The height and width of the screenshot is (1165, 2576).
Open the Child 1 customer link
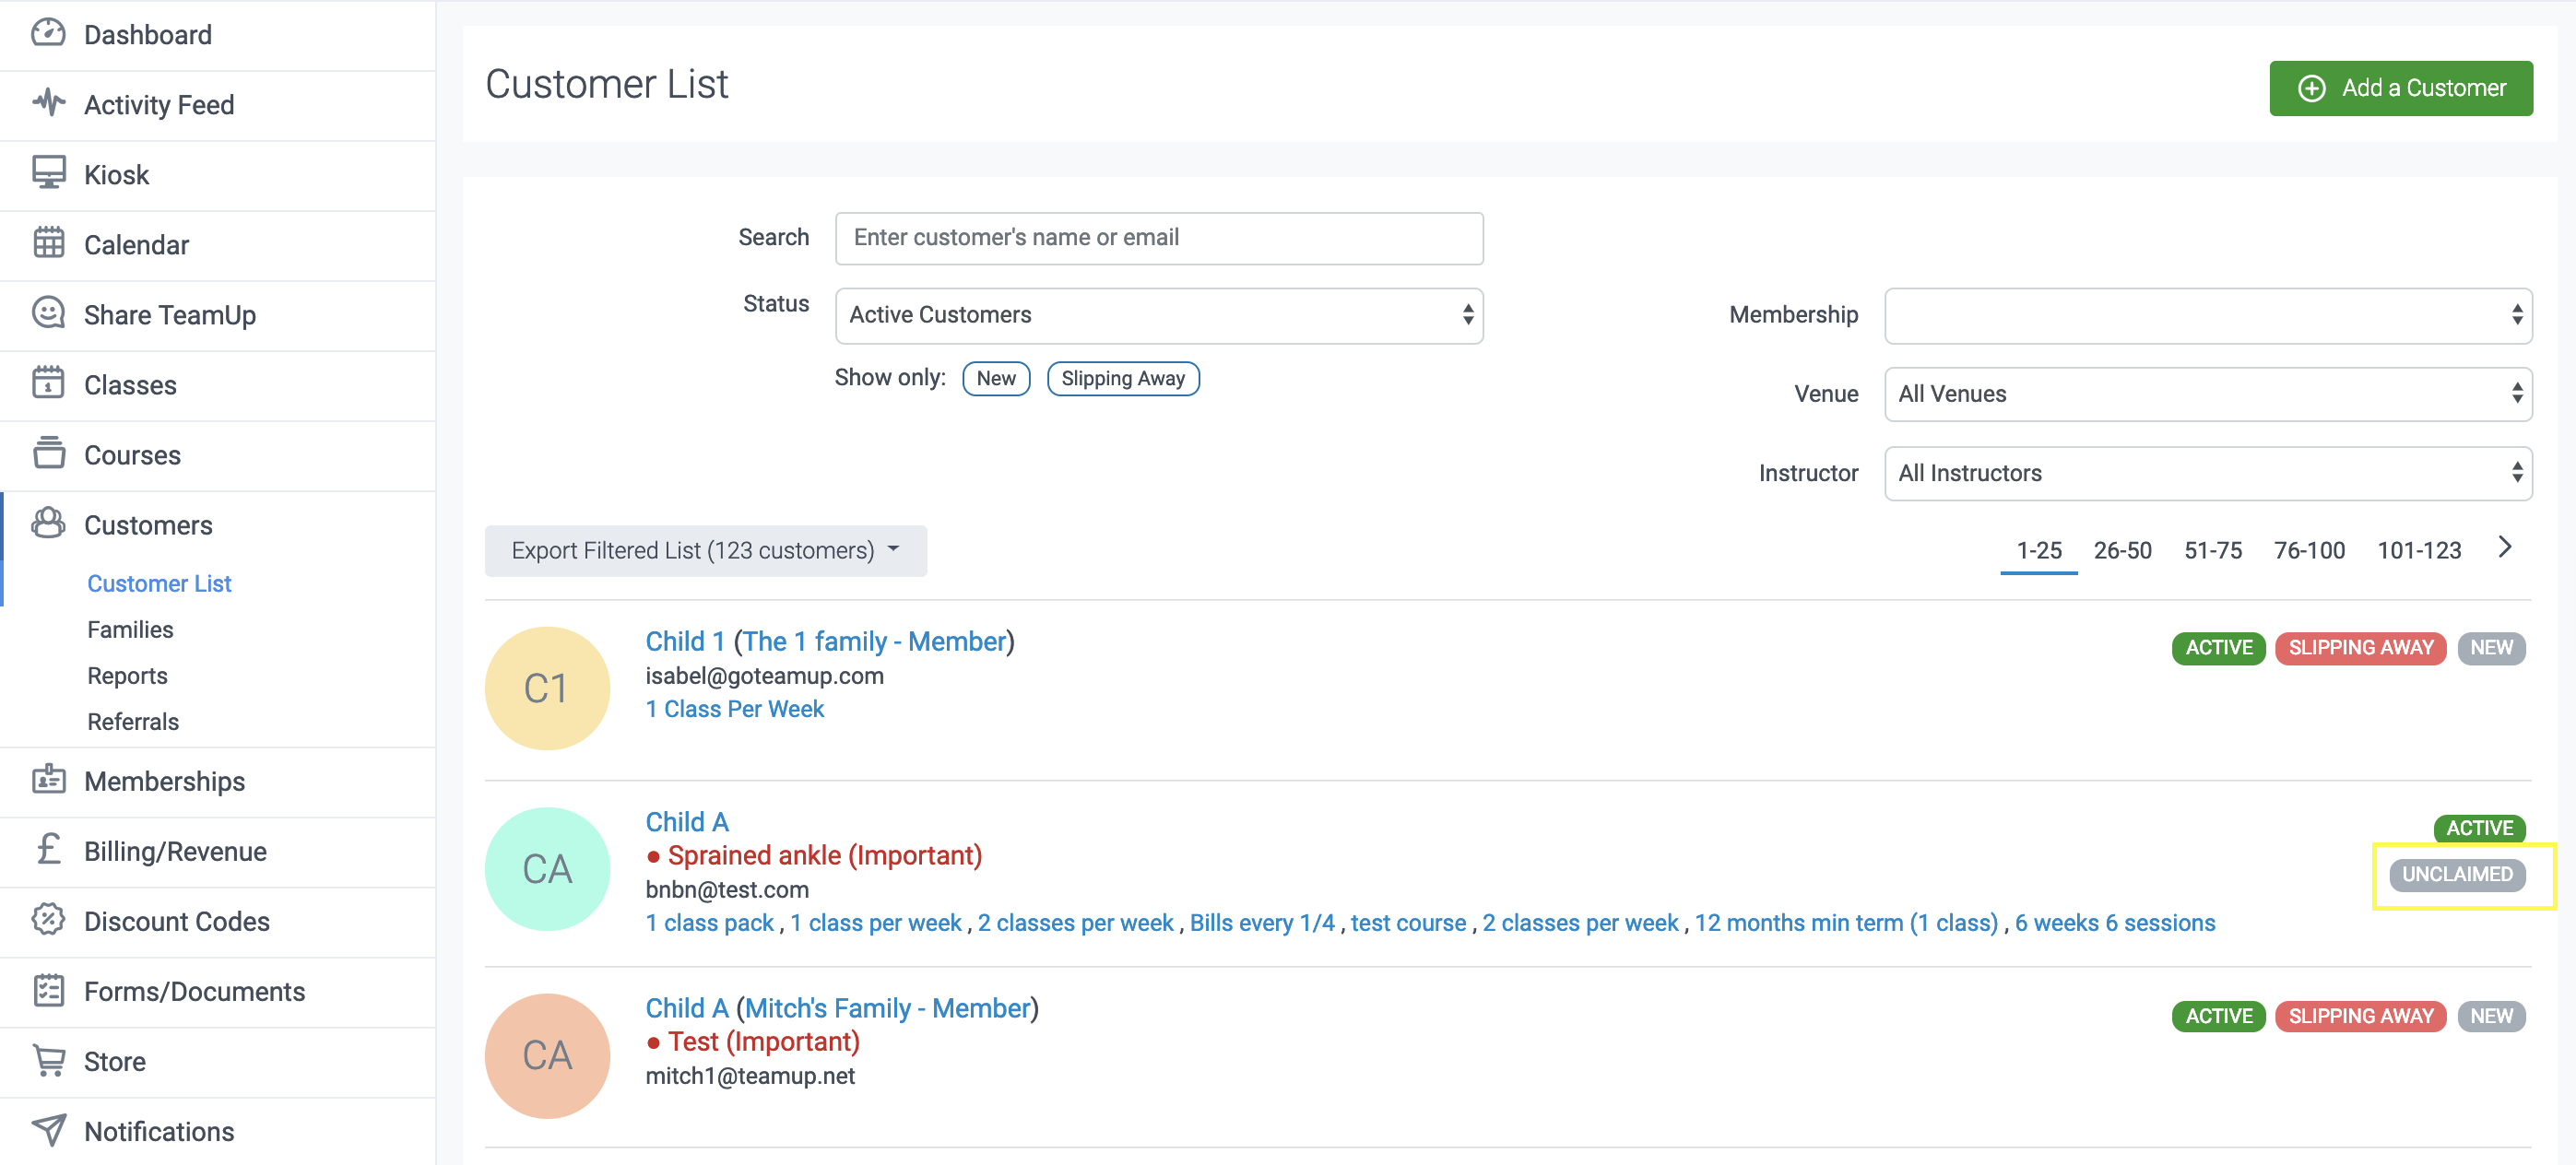[x=684, y=641]
